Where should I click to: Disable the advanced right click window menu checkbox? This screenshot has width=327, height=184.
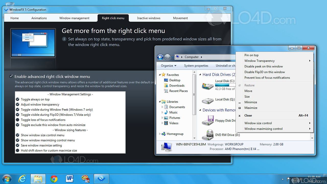pyautogui.click(x=11, y=76)
